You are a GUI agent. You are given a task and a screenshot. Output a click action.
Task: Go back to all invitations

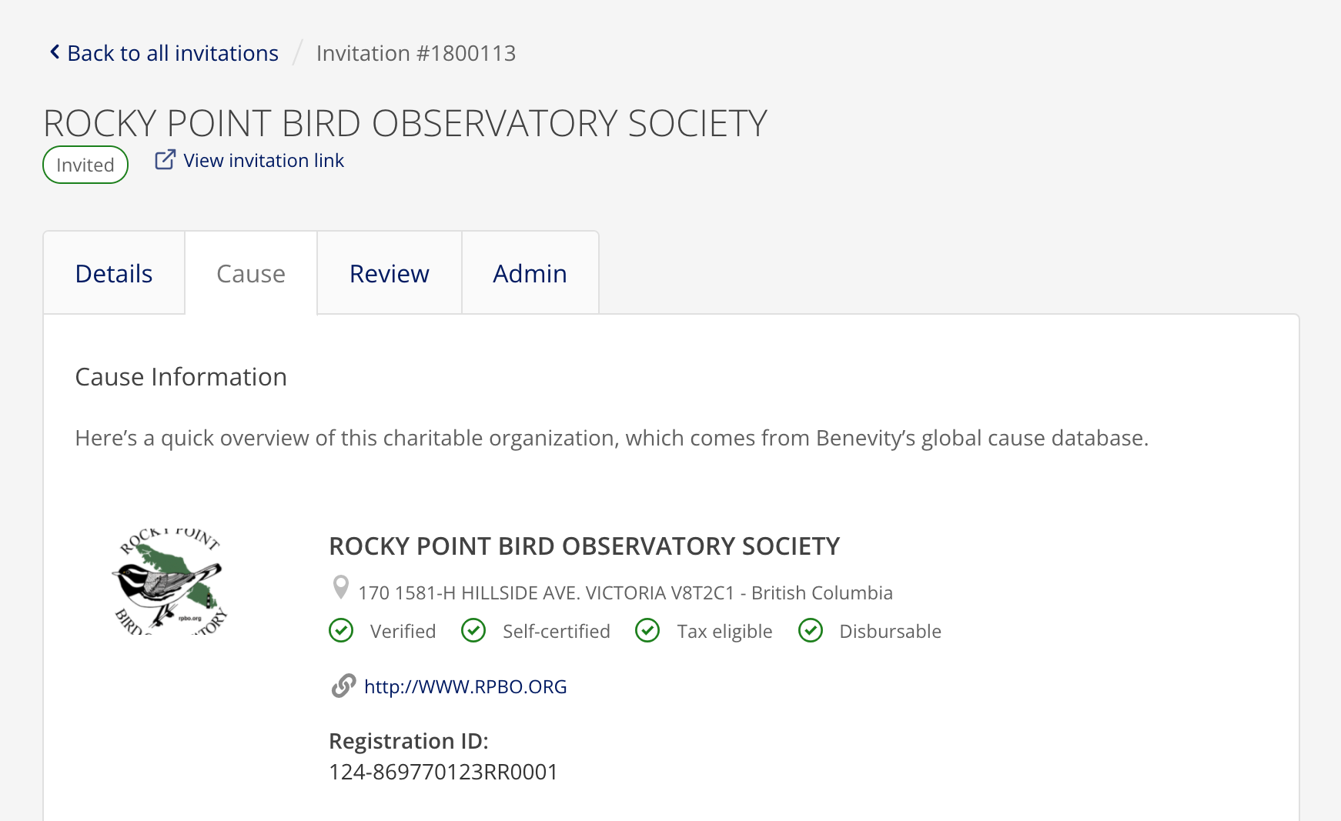(x=172, y=53)
